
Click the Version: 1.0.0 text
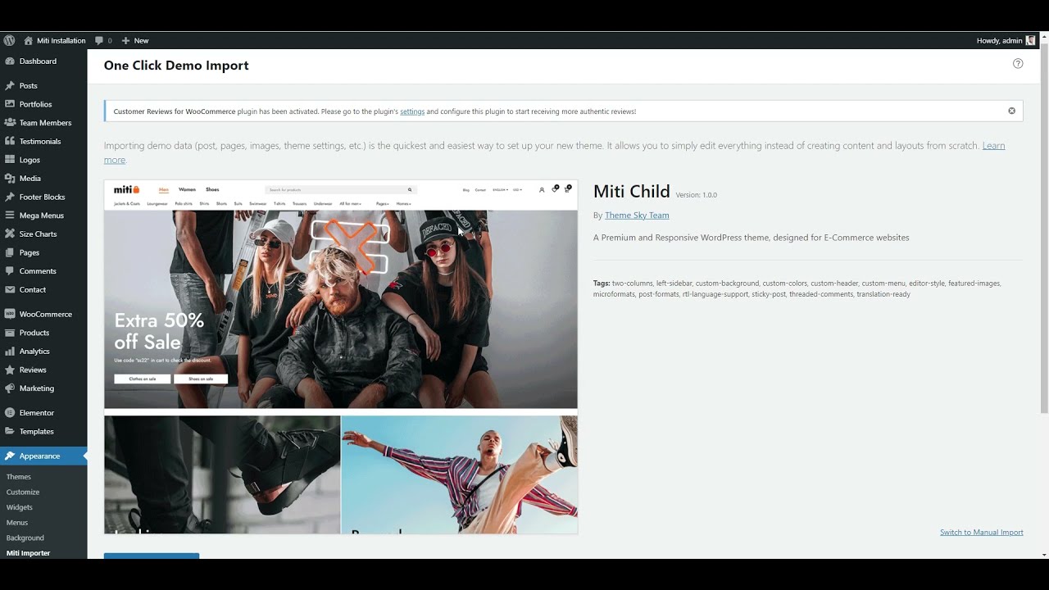tap(697, 195)
